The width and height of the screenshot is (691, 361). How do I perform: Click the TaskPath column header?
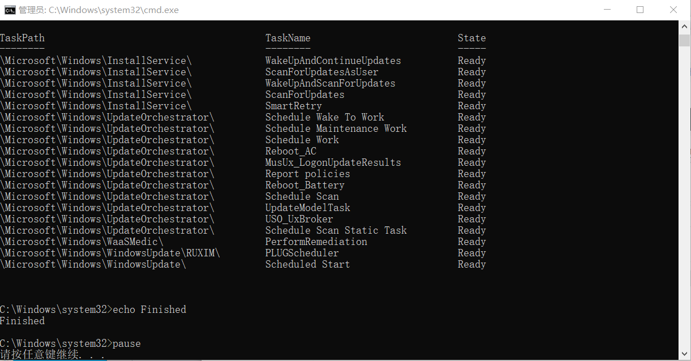(22, 38)
